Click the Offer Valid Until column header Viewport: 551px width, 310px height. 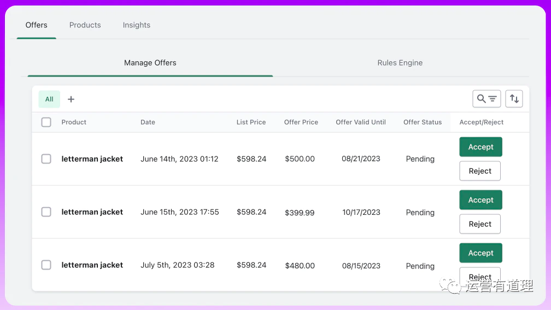click(361, 122)
